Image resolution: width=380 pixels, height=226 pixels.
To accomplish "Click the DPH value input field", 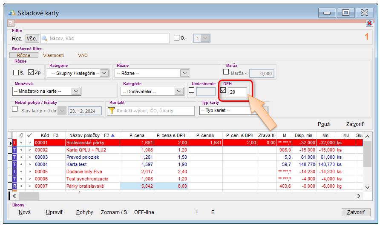I will tap(237, 91).
